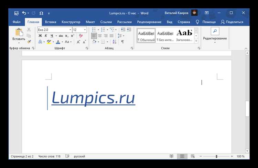Viewport: 258px width, 168px height.
Task: Open the font size dropdown arrow
Action: pyautogui.click(x=85, y=30)
